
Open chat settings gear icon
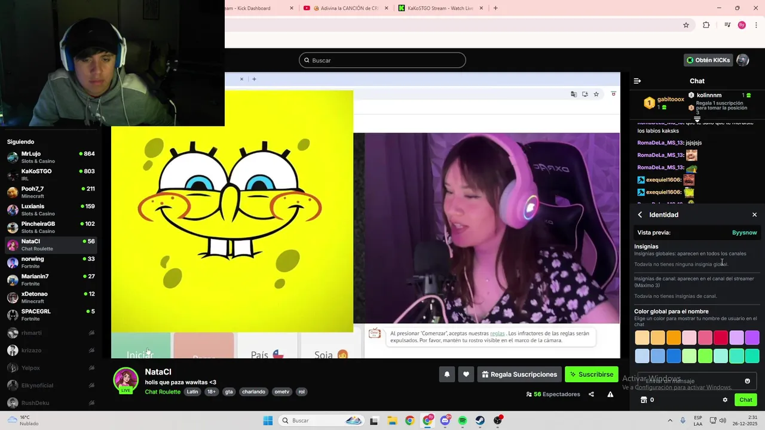click(725, 400)
